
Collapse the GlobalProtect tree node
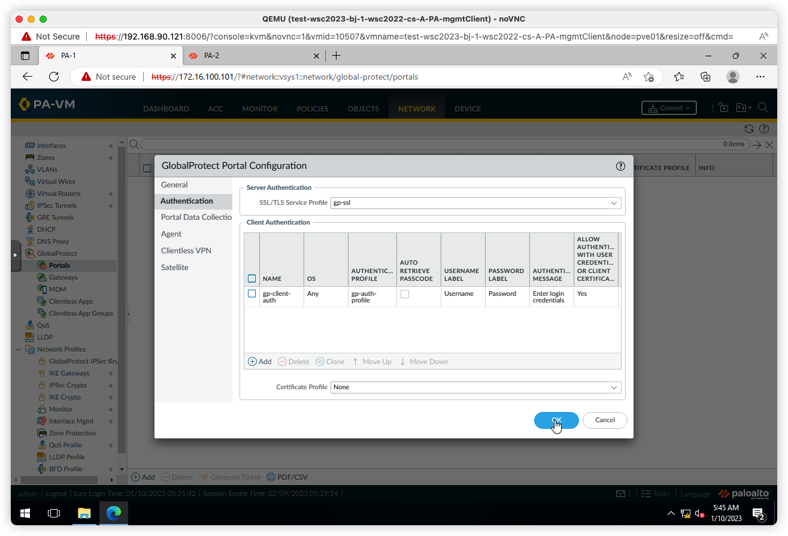click(x=18, y=253)
